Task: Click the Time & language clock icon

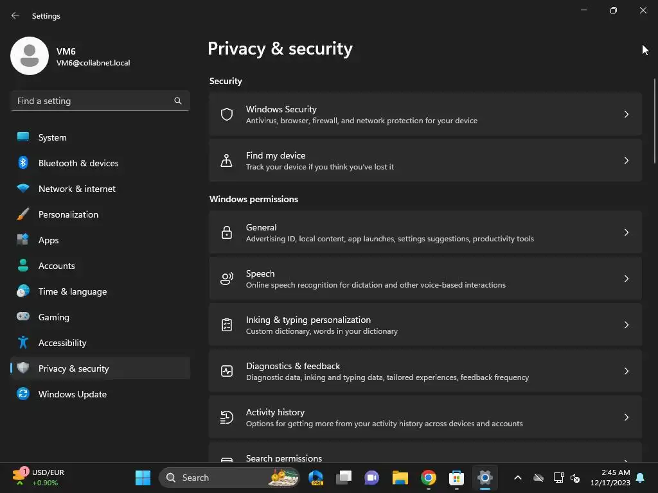Action: pyautogui.click(x=23, y=291)
